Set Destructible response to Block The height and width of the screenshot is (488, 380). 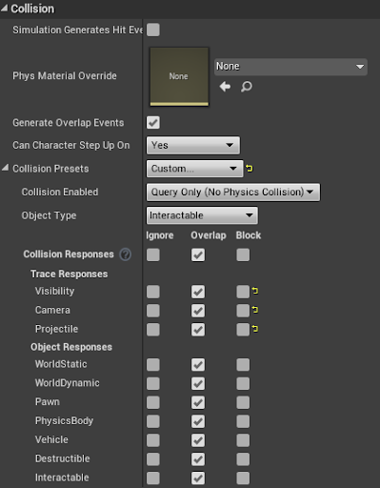point(243,459)
